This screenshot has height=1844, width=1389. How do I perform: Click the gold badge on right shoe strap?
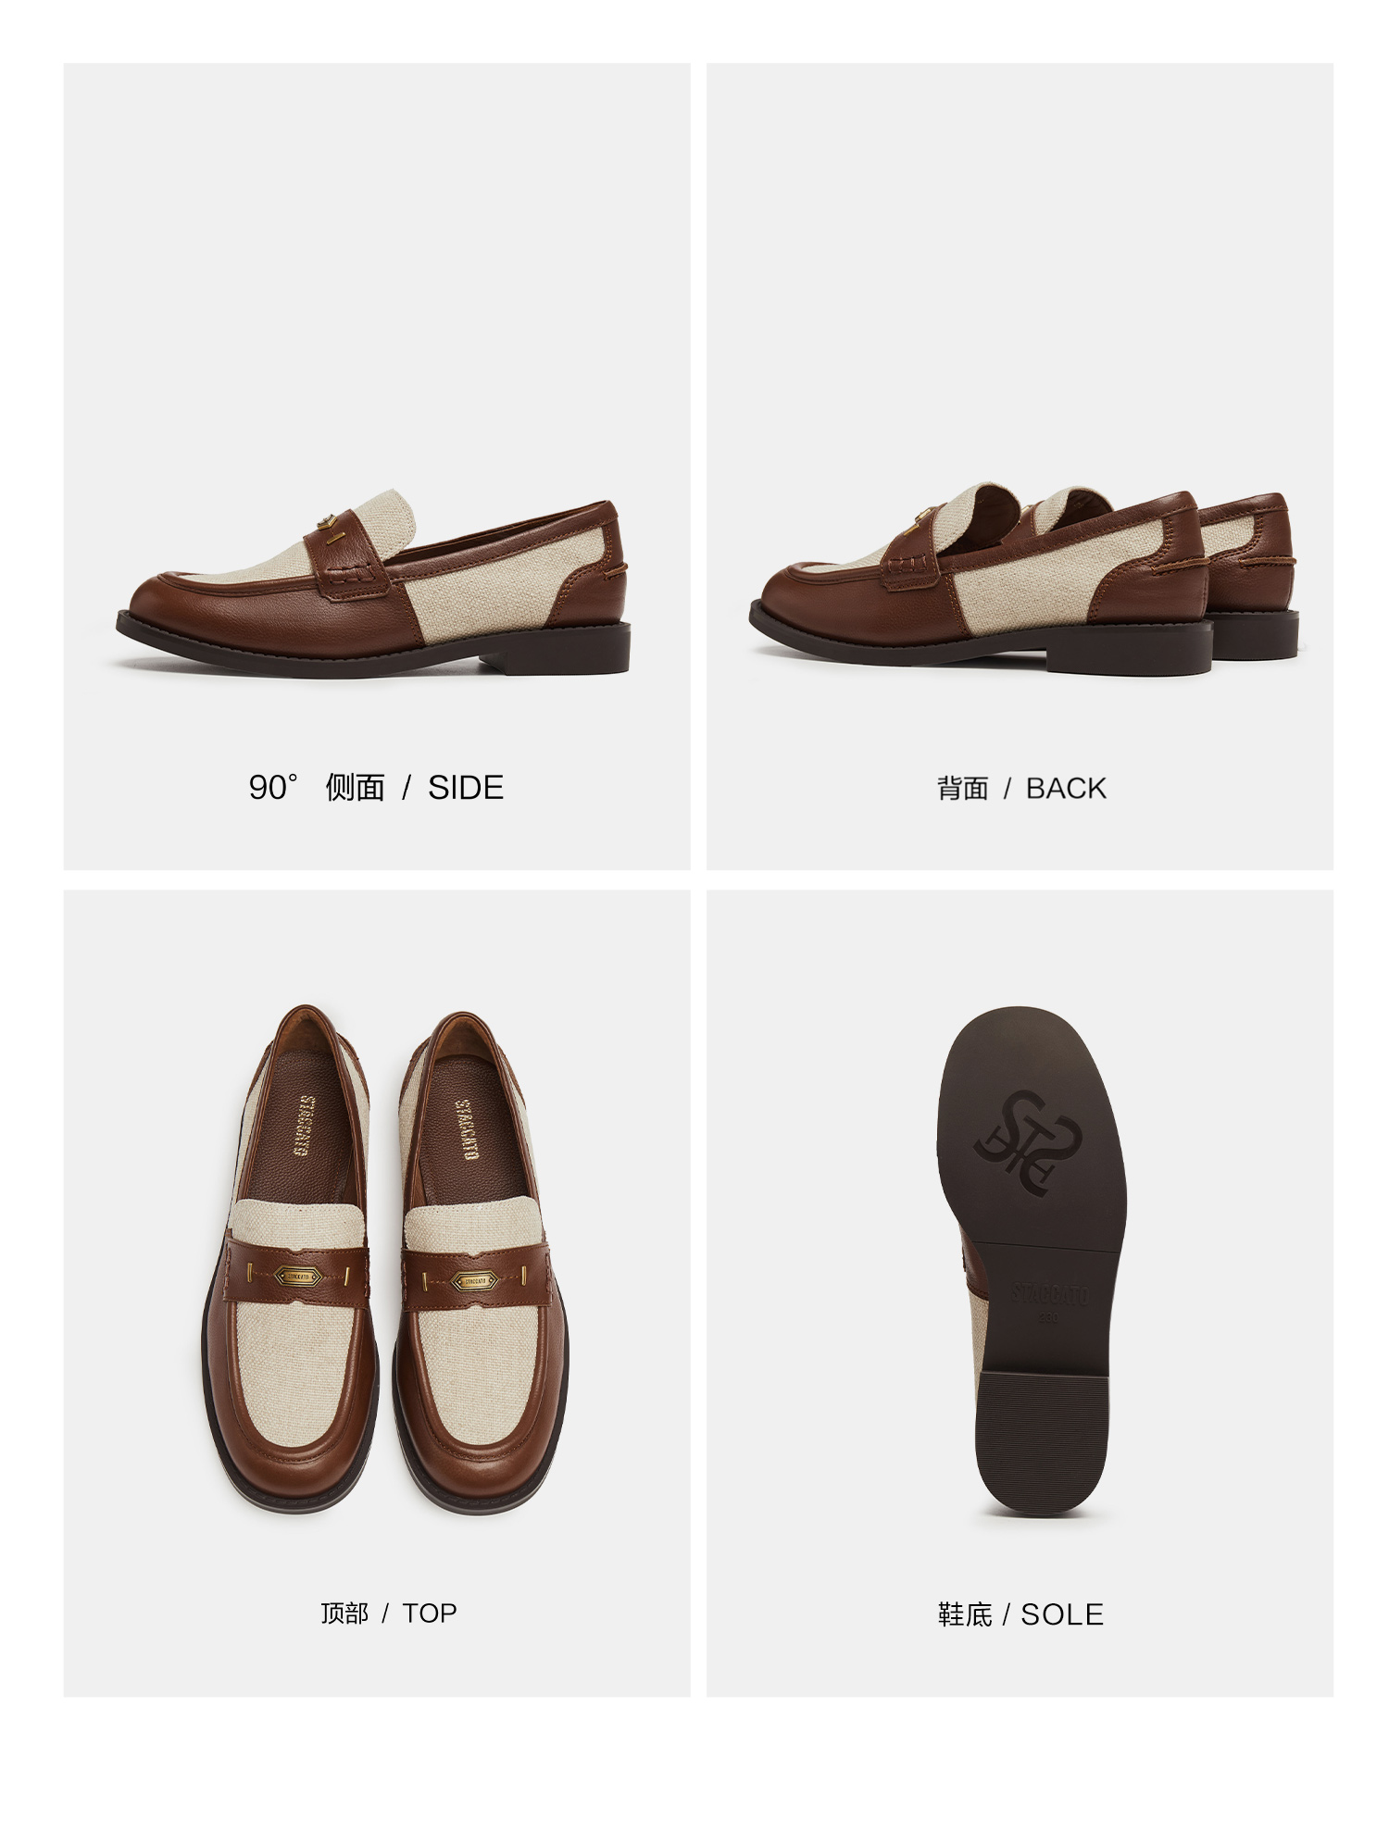[x=474, y=1281]
